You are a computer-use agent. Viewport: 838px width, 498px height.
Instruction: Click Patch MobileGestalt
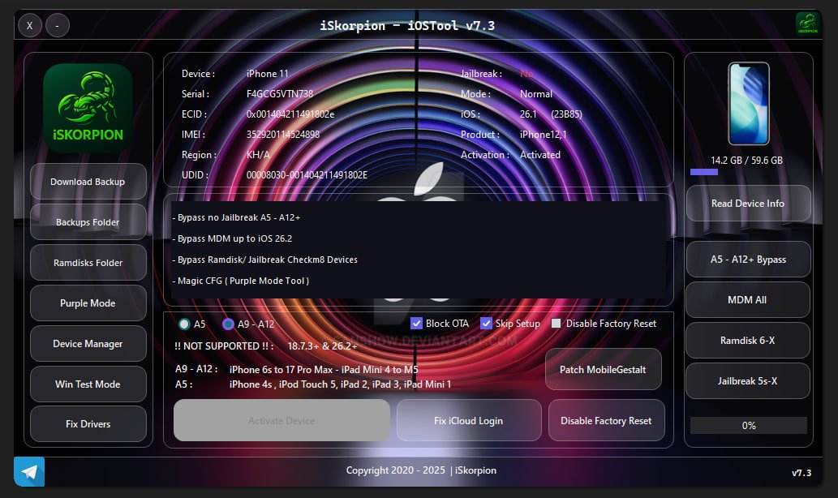(x=604, y=369)
